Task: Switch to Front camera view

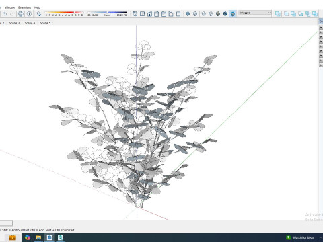Action: [149, 14]
